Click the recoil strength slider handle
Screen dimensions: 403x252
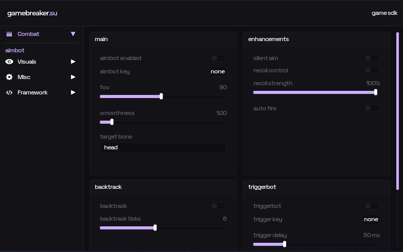point(376,92)
